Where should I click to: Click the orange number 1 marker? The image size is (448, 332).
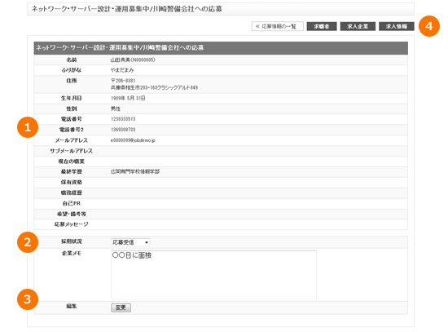tap(28, 127)
